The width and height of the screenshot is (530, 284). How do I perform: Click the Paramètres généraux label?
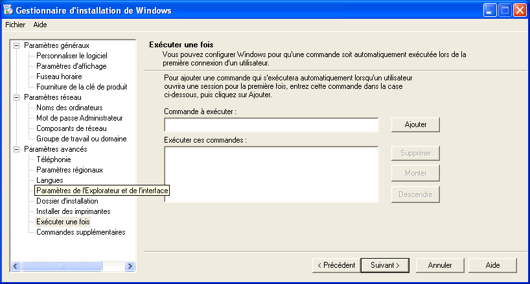[56, 45]
